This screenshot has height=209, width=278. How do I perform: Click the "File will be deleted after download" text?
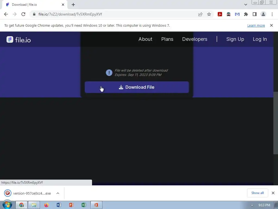click(x=141, y=70)
